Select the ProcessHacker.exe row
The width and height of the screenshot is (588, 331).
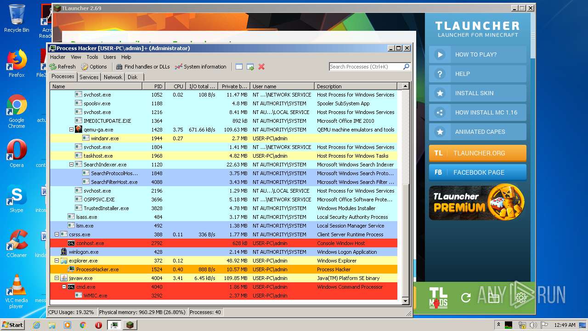pos(223,269)
